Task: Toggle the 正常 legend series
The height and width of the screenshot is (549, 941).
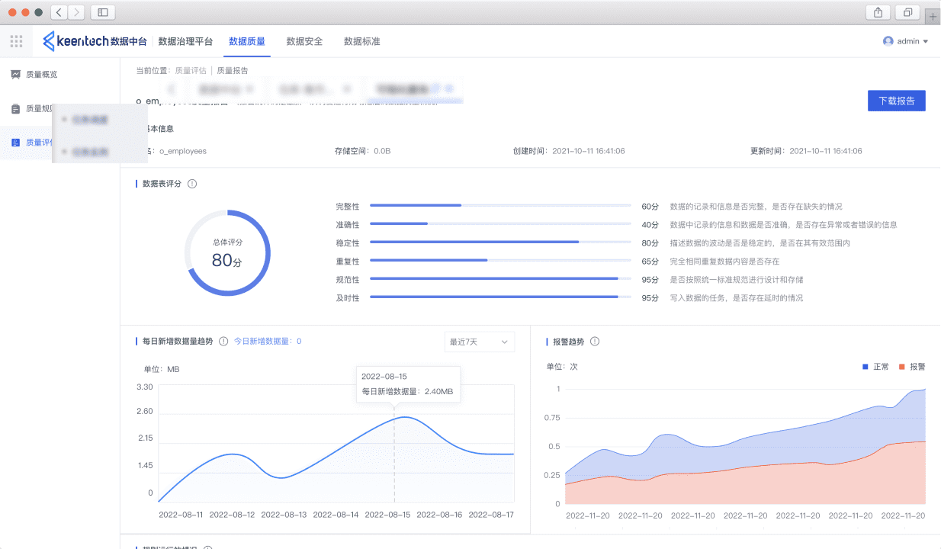Action: [875, 367]
